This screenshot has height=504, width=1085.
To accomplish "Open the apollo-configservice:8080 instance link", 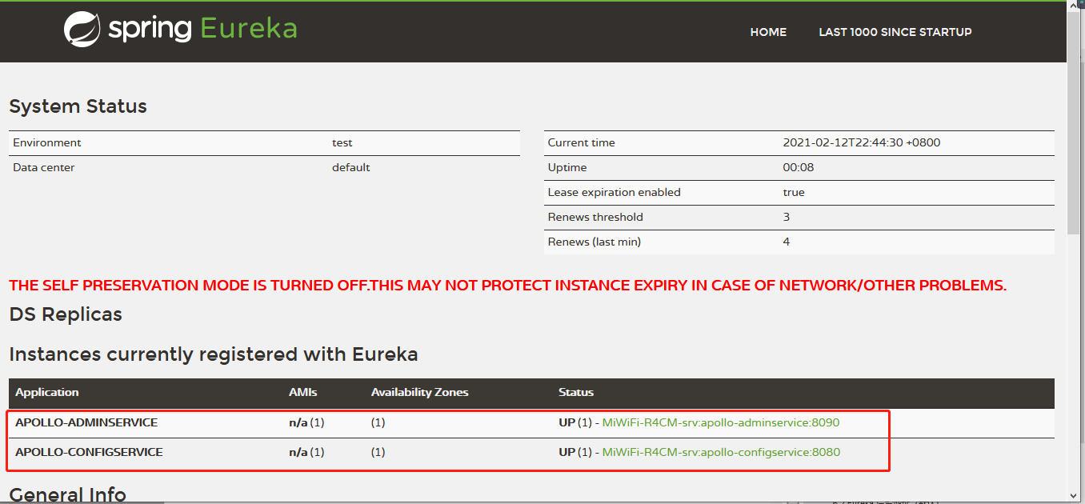I will (x=721, y=452).
